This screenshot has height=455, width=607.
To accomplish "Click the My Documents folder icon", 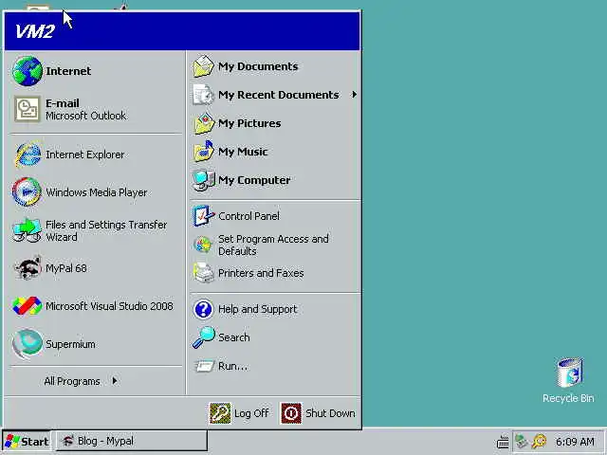I will pyautogui.click(x=203, y=66).
